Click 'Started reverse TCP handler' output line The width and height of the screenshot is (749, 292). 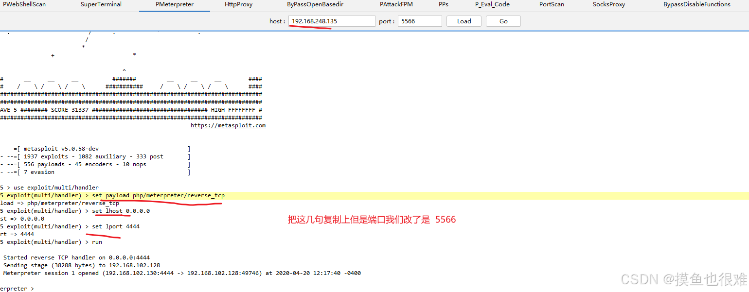point(76,258)
